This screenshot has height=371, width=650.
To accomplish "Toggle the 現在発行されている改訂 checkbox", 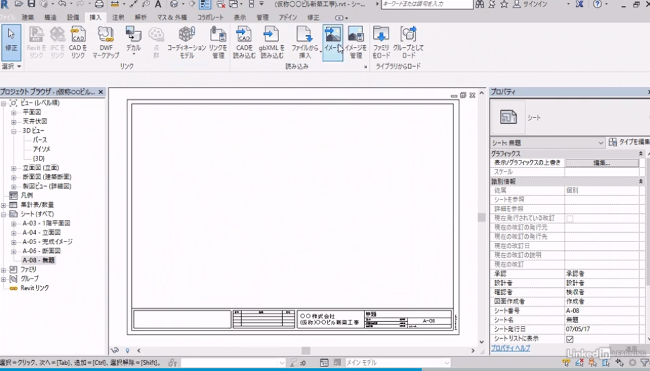I will [570, 219].
